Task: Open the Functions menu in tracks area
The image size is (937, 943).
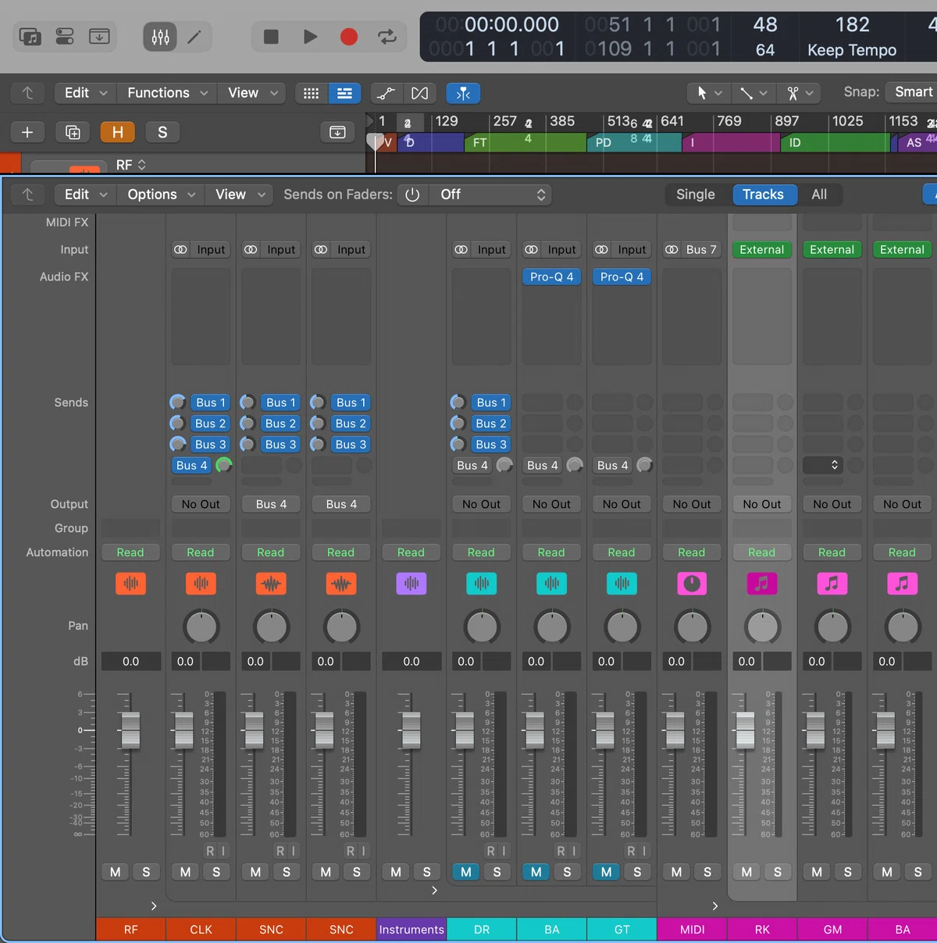Action: pos(167,93)
